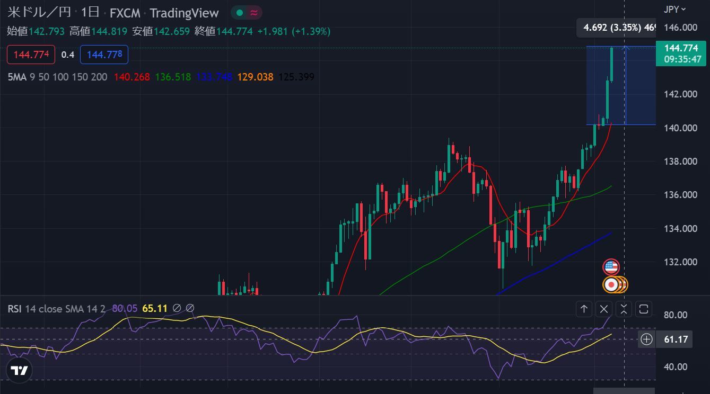
Task: Open the JPY currency dropdown
Action: pos(674,9)
